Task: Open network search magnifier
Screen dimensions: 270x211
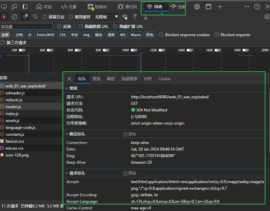Action: 36,17
